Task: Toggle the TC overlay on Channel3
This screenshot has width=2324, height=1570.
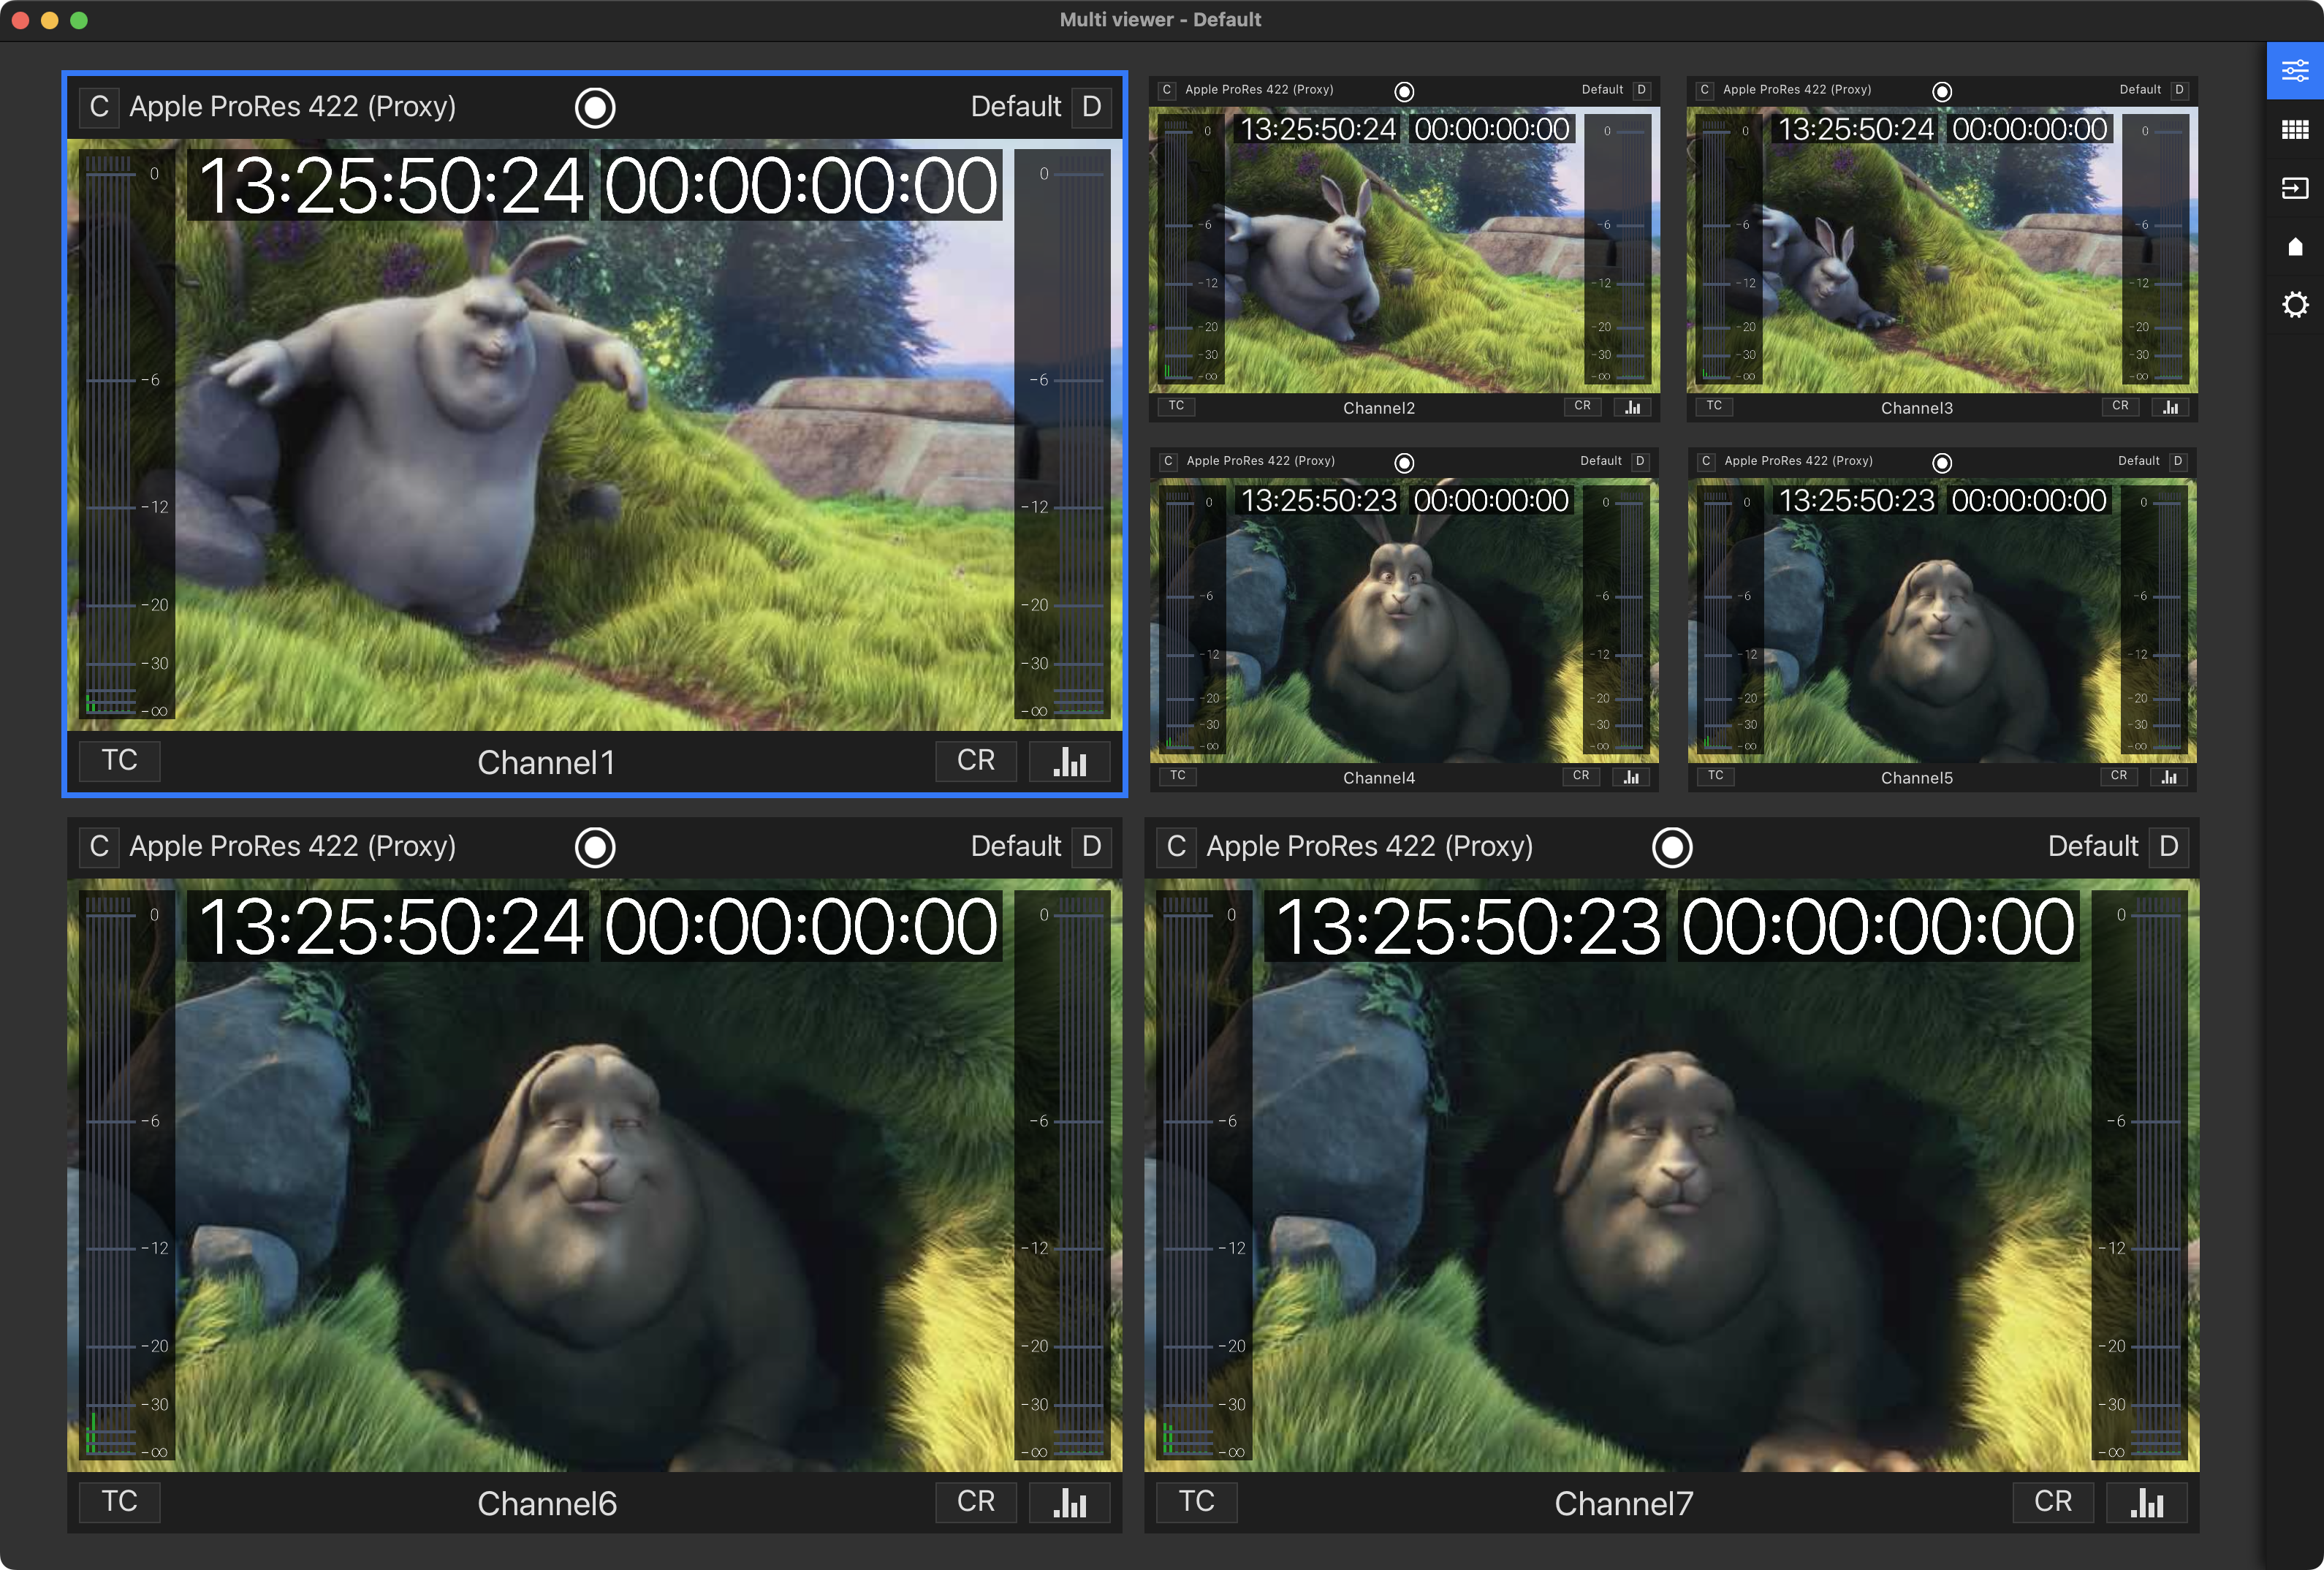Action: point(1714,406)
